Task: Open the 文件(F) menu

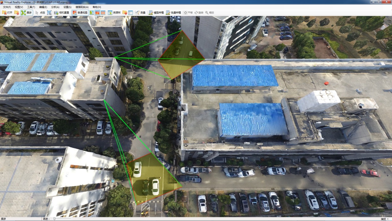Action: (x=6, y=7)
